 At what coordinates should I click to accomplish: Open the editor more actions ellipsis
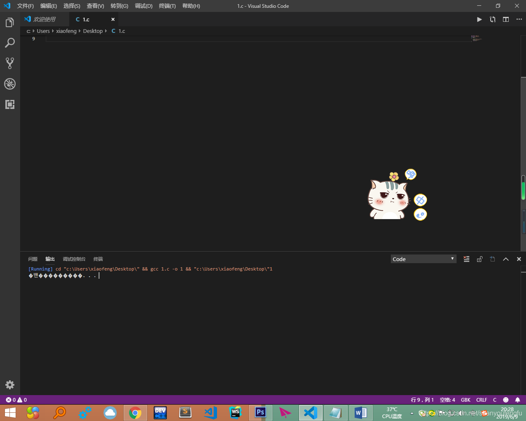click(519, 19)
